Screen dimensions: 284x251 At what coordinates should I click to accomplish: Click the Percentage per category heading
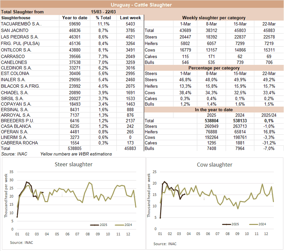tap(214, 68)
